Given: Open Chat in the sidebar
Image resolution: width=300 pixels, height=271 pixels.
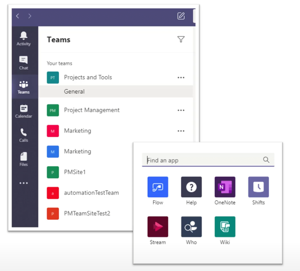Looking at the screenshot, I should pos(23,63).
